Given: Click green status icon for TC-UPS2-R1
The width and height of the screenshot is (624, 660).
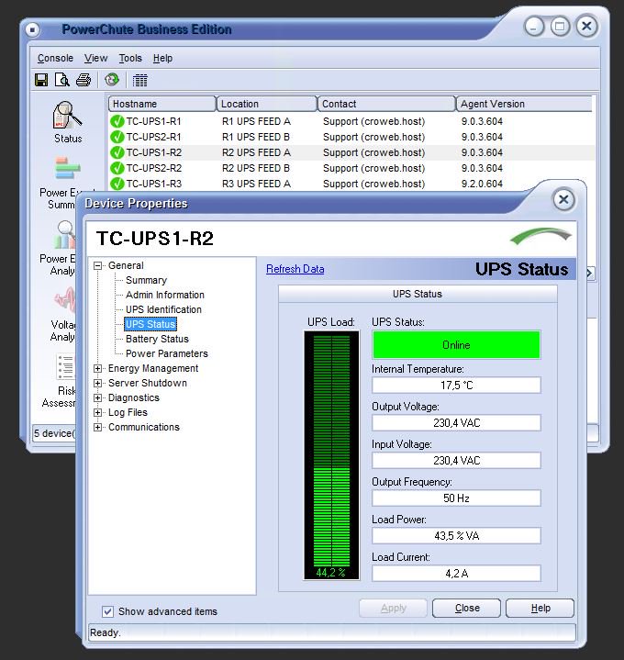Looking at the screenshot, I should pyautogui.click(x=117, y=137).
